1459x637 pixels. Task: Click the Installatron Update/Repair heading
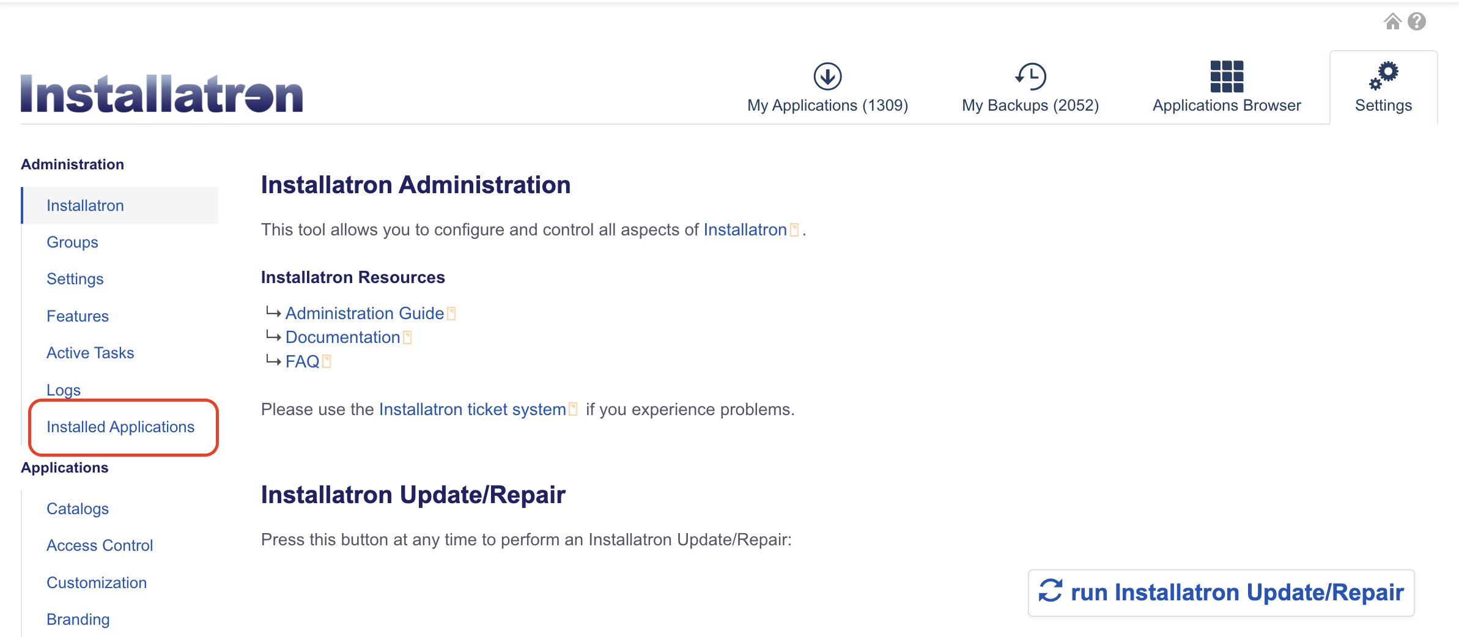click(413, 495)
